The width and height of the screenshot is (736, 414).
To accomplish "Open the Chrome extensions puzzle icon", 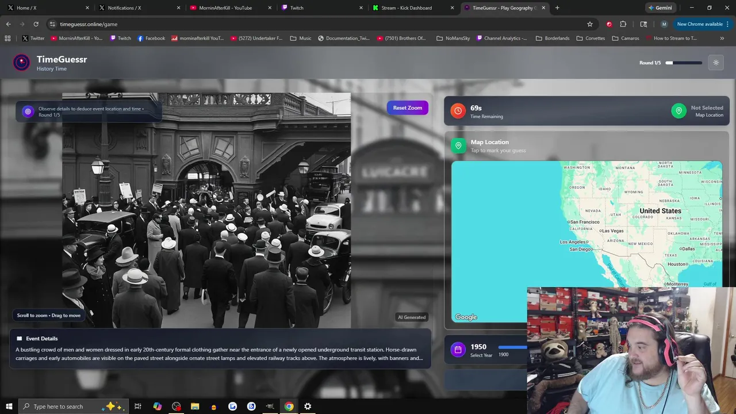I will [x=623, y=24].
